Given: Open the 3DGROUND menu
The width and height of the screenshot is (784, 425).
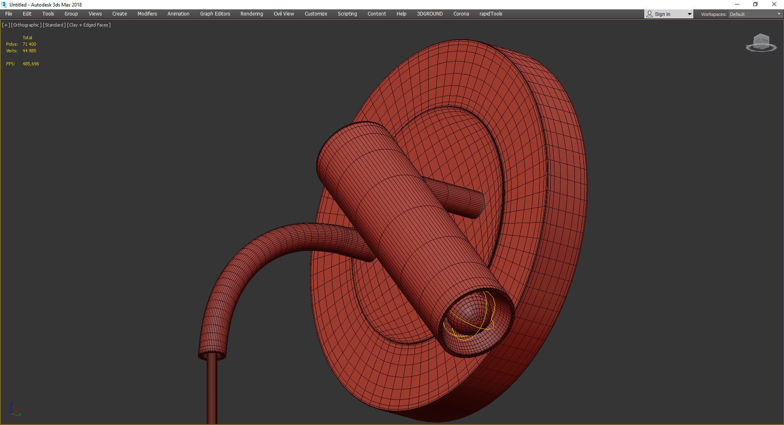Looking at the screenshot, I should (x=429, y=14).
